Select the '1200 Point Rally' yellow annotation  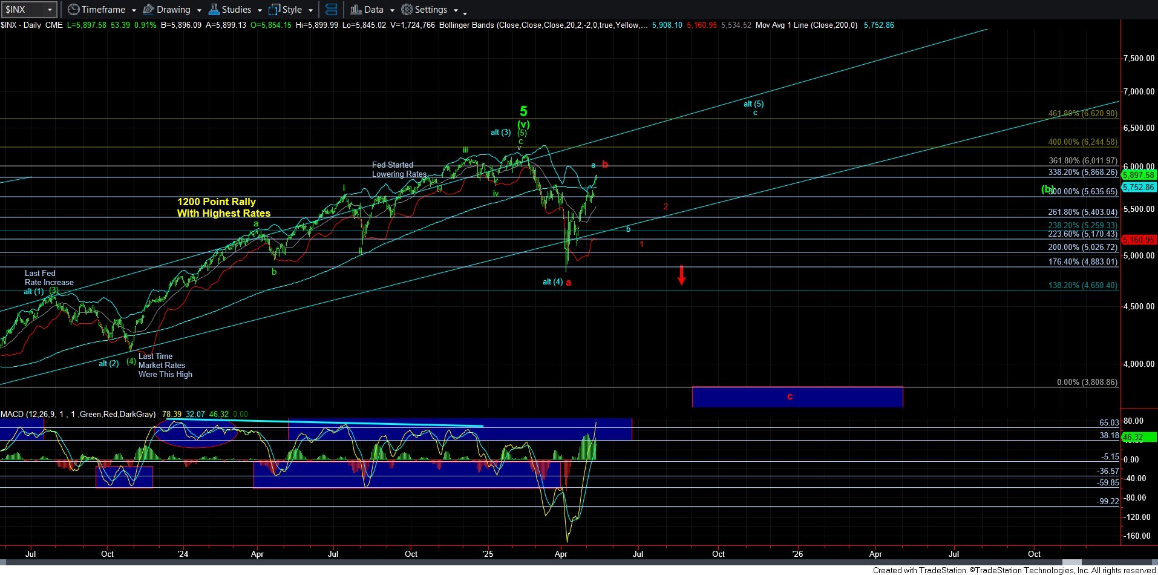[224, 208]
